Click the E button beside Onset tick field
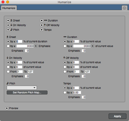 point(36,46)
